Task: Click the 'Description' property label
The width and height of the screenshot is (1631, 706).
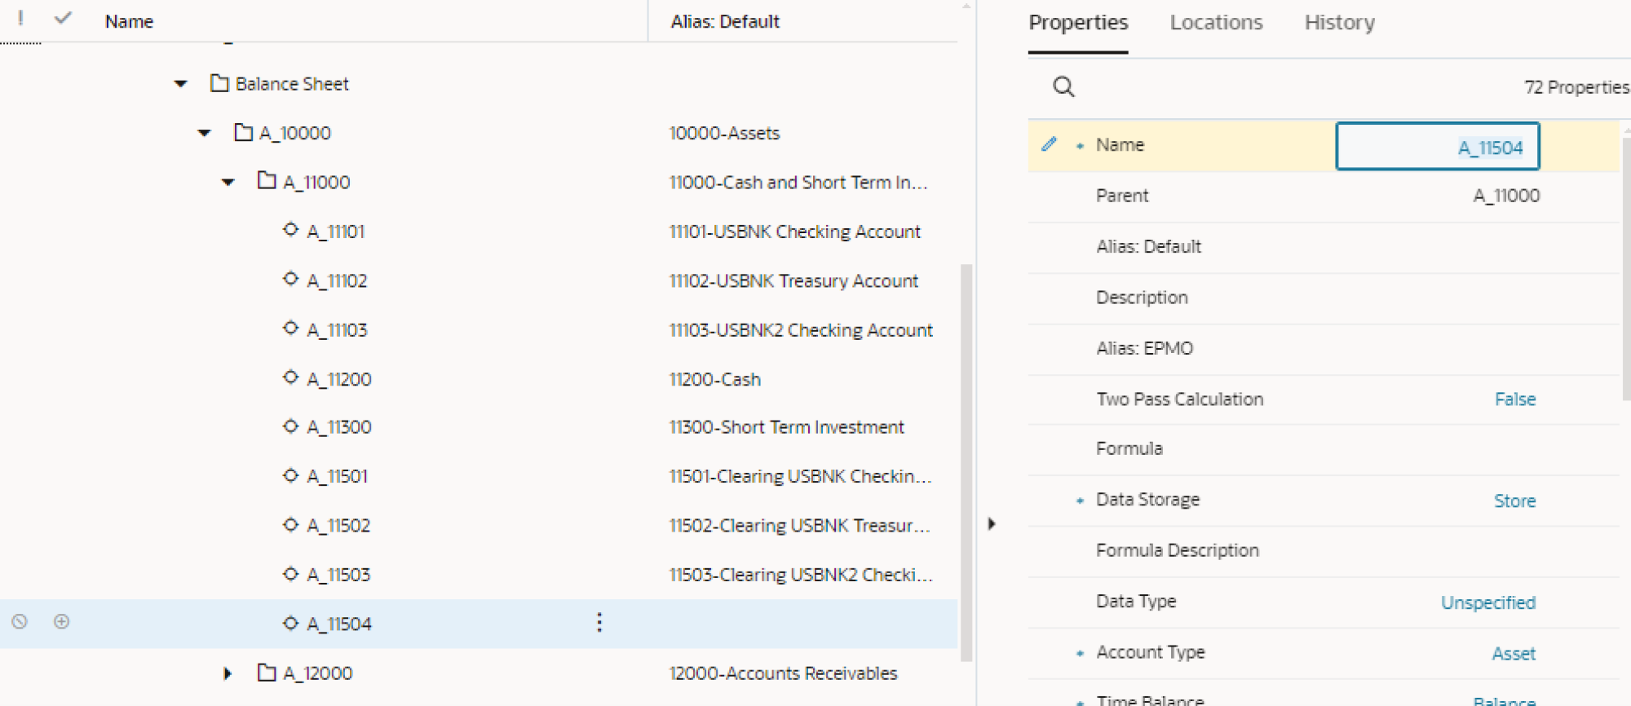Action: tap(1142, 298)
